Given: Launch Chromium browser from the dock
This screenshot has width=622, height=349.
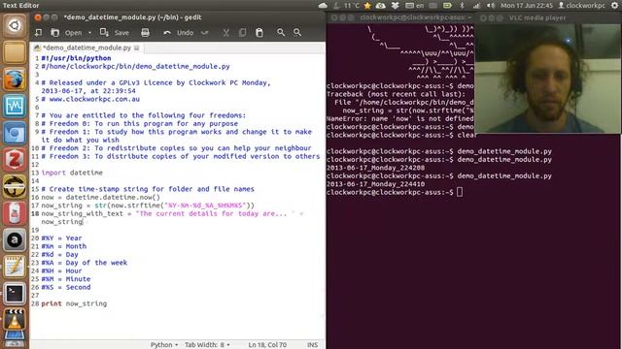Looking at the screenshot, I should tap(15, 133).
